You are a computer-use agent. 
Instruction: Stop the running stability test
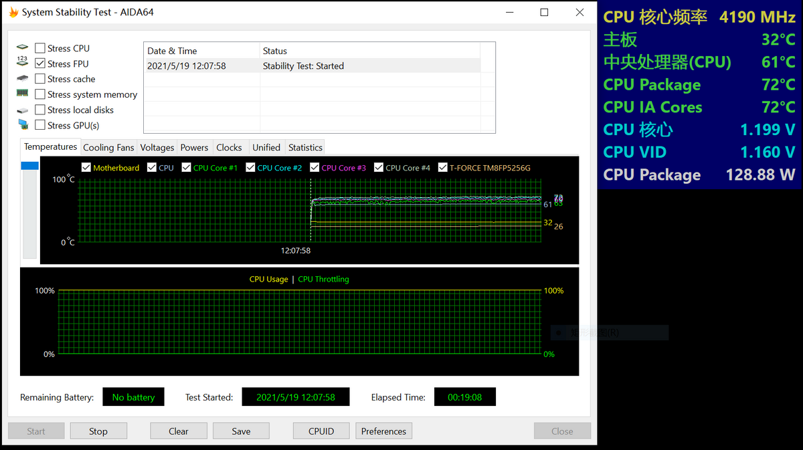(98, 431)
